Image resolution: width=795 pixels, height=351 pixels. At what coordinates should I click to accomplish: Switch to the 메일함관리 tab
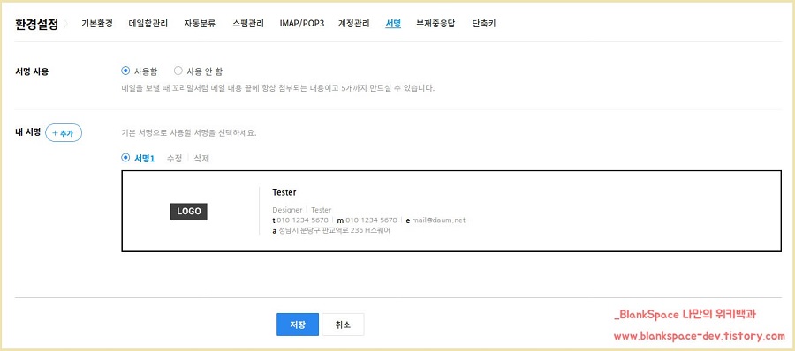coord(148,23)
